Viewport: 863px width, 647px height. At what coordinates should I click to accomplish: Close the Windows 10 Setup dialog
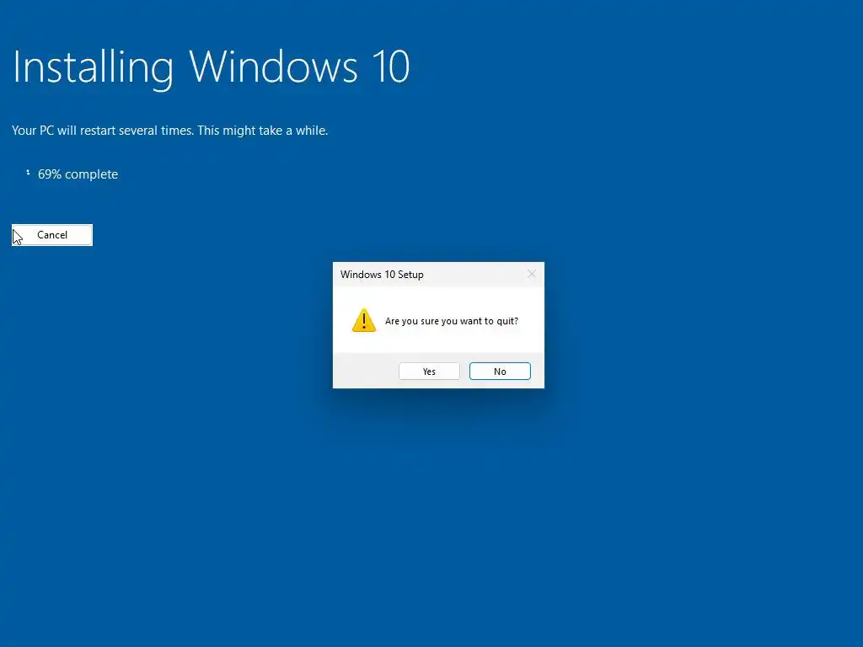(x=531, y=274)
